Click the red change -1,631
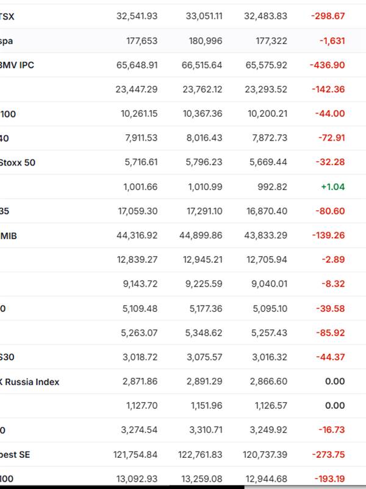 pyautogui.click(x=332, y=41)
